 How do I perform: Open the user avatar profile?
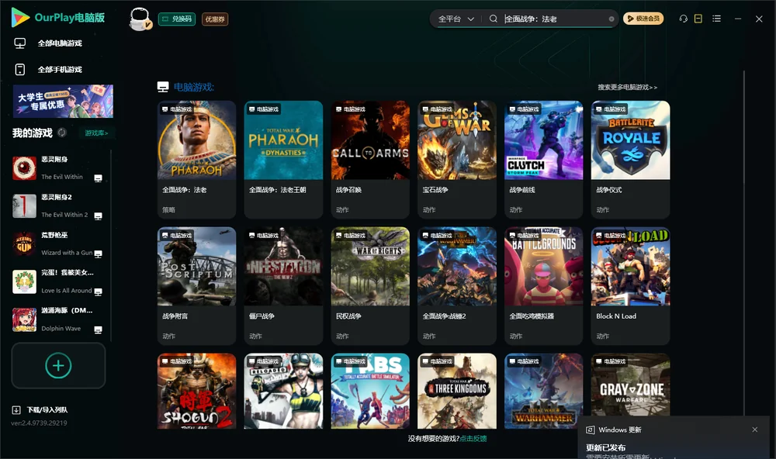140,19
